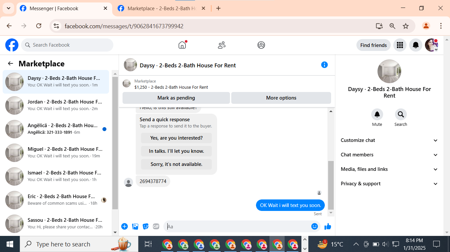Open Chrome tab search dropdown
Screen dimensions: 450x252
(9, 9)
